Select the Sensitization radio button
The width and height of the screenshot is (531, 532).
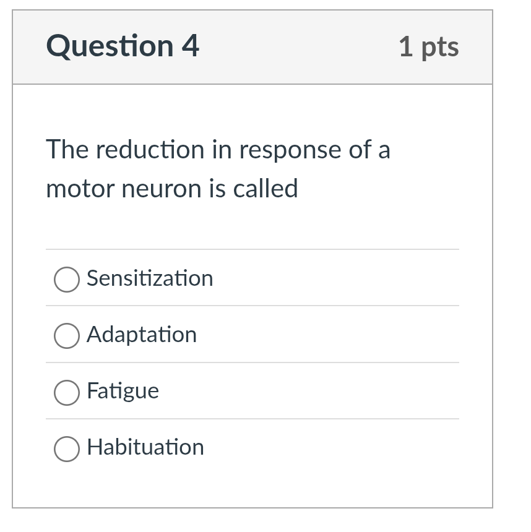pos(66,280)
